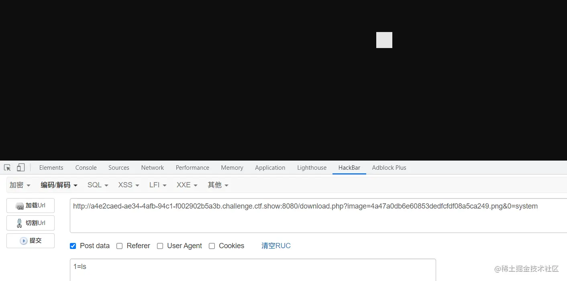Toggle the device toolbar icon
The height and width of the screenshot is (281, 567).
(x=21, y=168)
